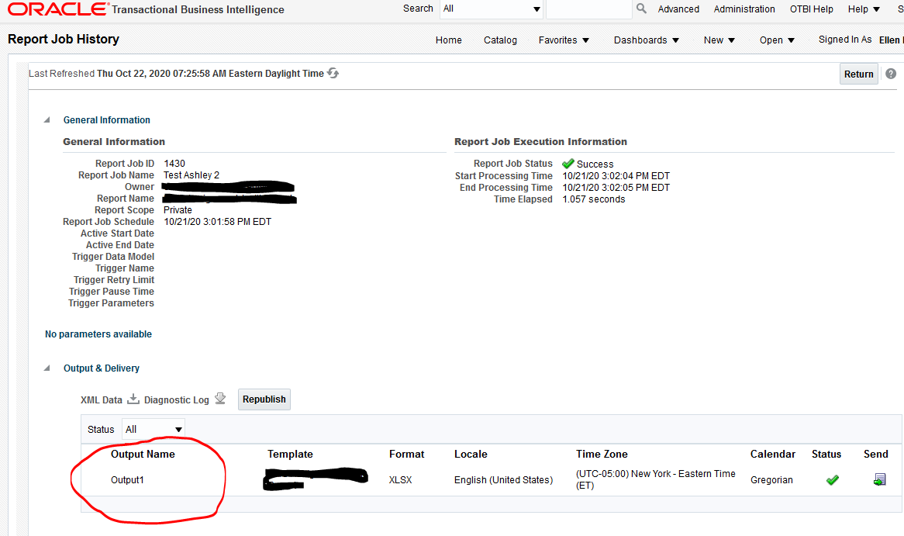Image resolution: width=904 pixels, height=536 pixels.
Task: Click the Republish button
Action: (264, 399)
